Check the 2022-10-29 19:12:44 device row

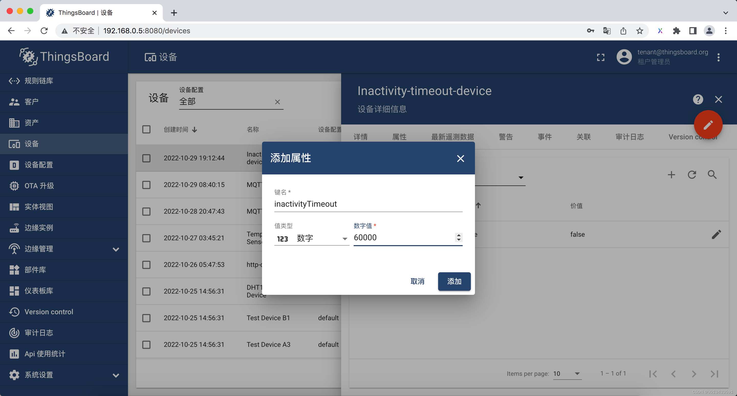tap(146, 158)
